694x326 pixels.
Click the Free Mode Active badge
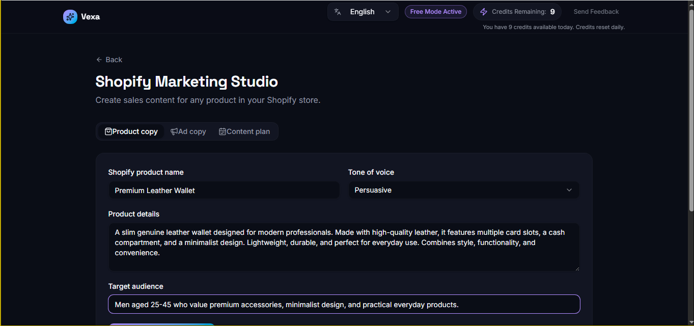(436, 12)
